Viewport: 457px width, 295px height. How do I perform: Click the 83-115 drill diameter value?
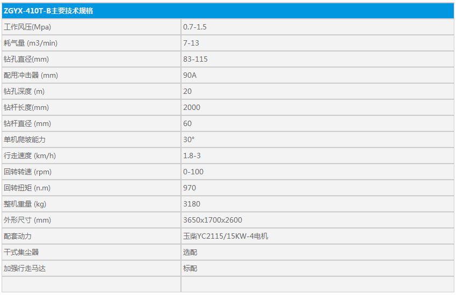click(195, 59)
